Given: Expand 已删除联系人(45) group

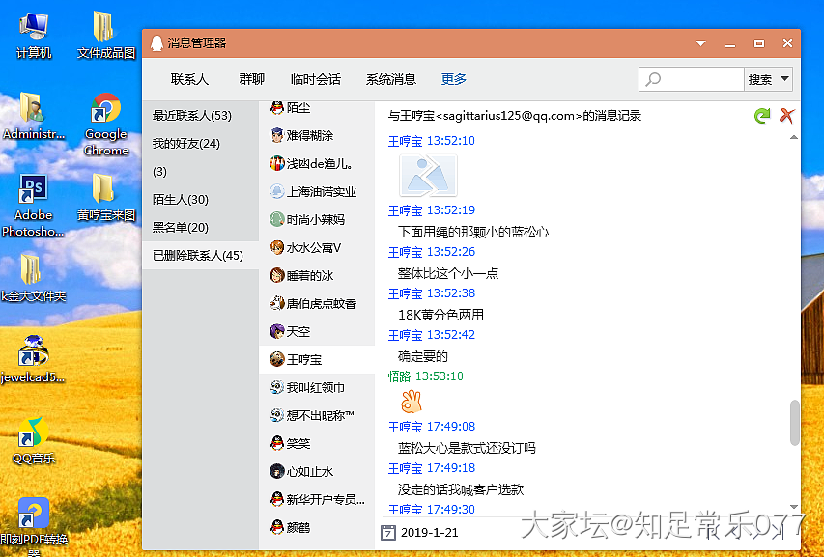Looking at the screenshot, I should point(198,255).
